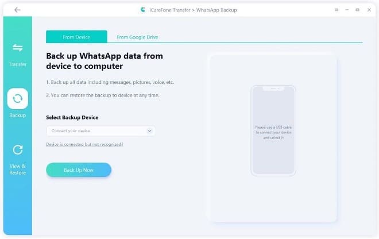Screen dimensions: 379x239
Task: Maximize the iCareFone window
Action: pyautogui.click(x=358, y=10)
